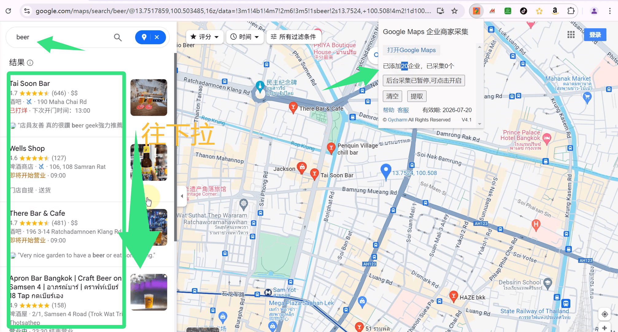
Task: Click the HAZE bkk bar marker
Action: [x=453, y=296]
